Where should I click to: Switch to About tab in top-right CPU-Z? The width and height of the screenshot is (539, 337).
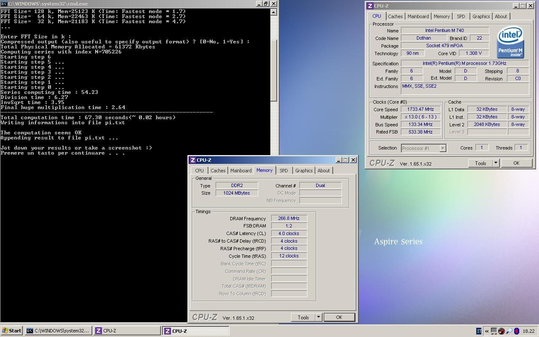(x=501, y=16)
